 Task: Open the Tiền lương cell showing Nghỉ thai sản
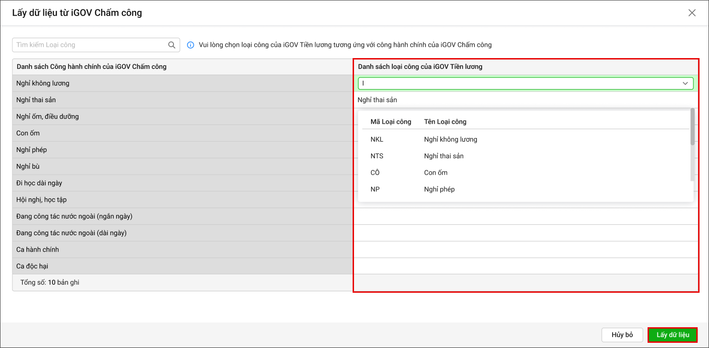tap(526, 100)
